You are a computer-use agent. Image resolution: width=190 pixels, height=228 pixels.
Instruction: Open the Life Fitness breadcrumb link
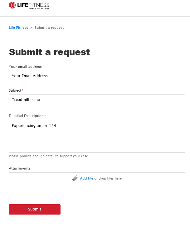point(18,28)
